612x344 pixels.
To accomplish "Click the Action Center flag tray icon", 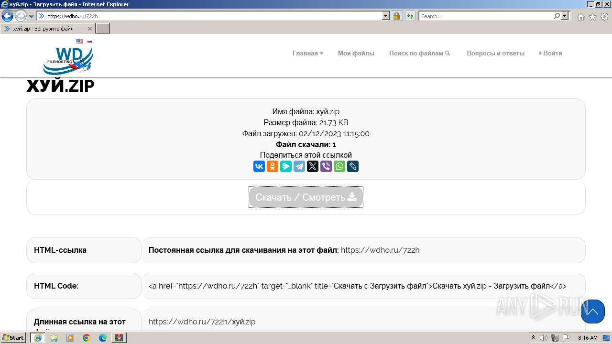I will coord(567,338).
